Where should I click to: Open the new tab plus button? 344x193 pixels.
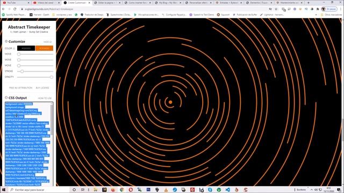click(308, 3)
